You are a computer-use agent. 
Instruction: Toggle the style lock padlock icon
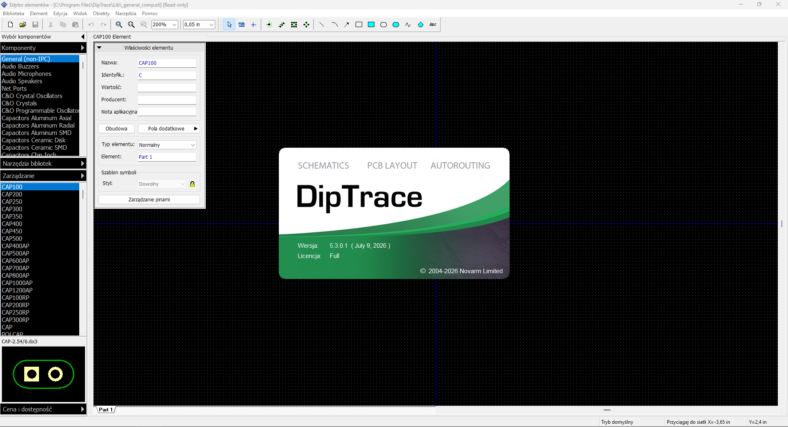click(192, 184)
